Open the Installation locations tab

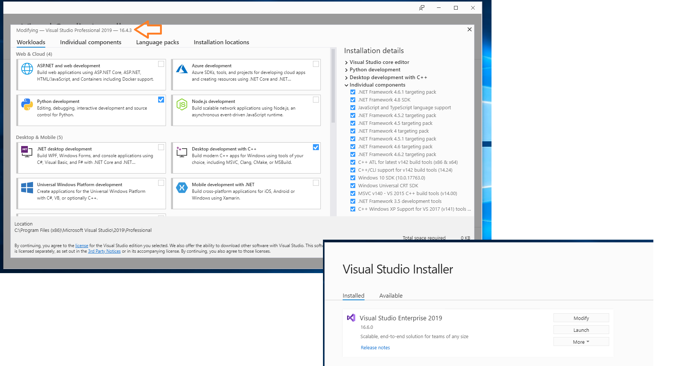221,42
